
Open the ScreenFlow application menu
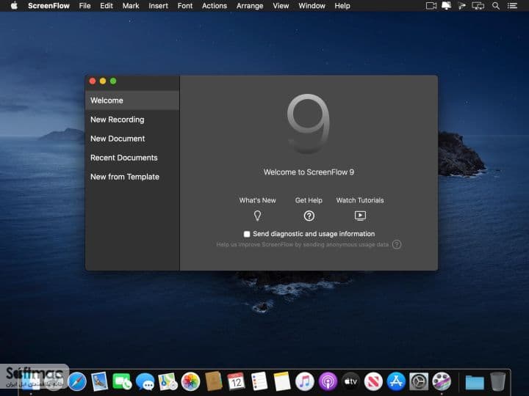click(x=48, y=6)
